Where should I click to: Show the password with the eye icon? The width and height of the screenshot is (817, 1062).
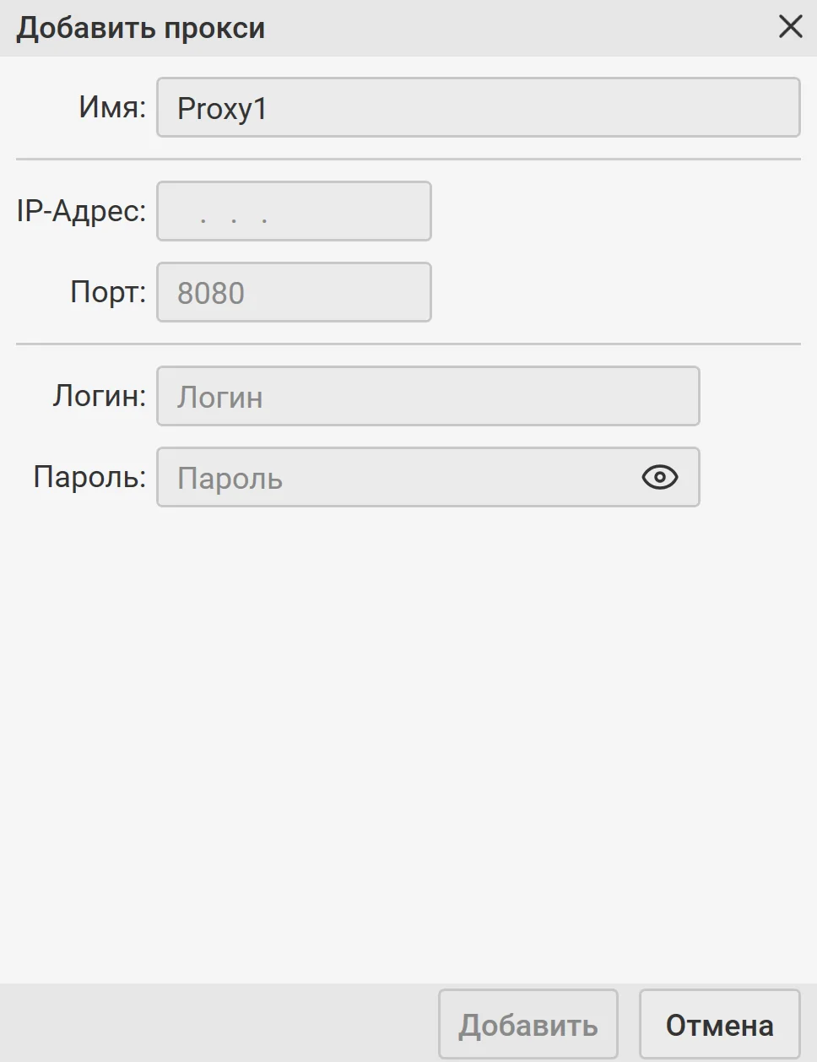pos(660,478)
